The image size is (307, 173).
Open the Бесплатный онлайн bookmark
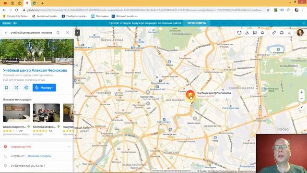(x=45, y=16)
